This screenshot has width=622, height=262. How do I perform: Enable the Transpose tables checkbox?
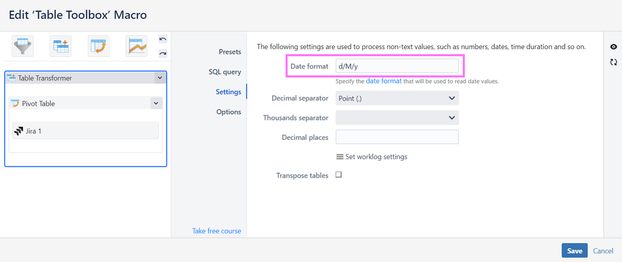[x=339, y=174]
